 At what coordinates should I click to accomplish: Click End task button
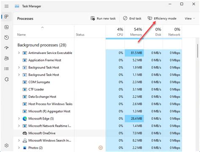[132, 19]
